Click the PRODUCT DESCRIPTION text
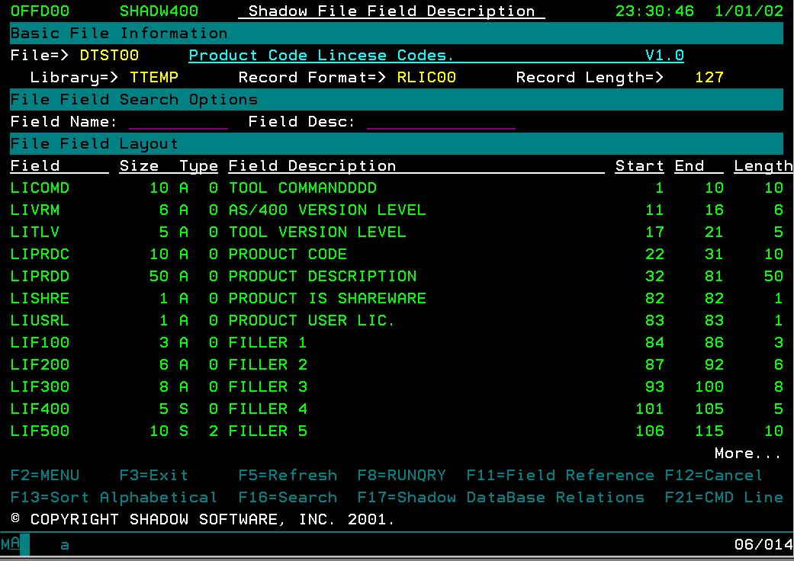The width and height of the screenshot is (794, 561). click(323, 276)
